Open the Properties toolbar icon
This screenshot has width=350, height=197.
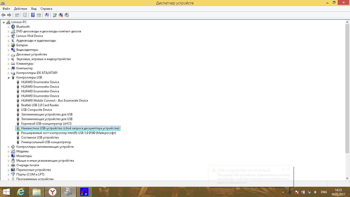[x=25, y=15]
